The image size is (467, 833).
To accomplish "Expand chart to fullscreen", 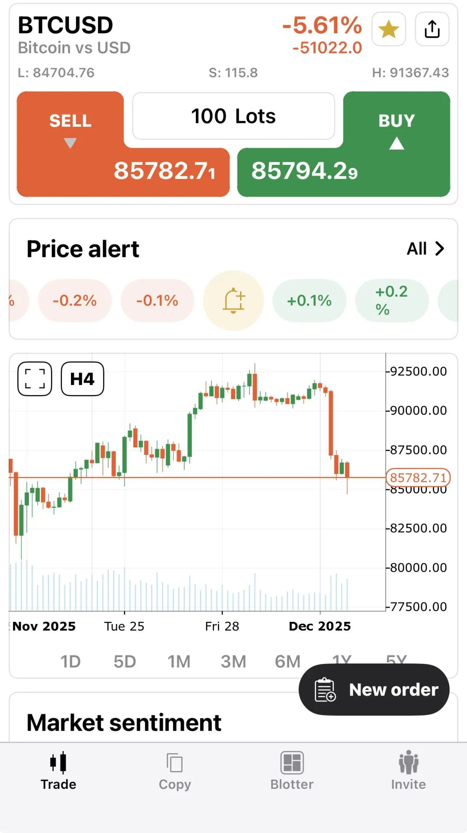I will [35, 379].
